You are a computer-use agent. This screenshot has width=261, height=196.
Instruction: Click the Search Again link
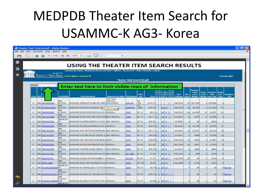click(x=71, y=76)
